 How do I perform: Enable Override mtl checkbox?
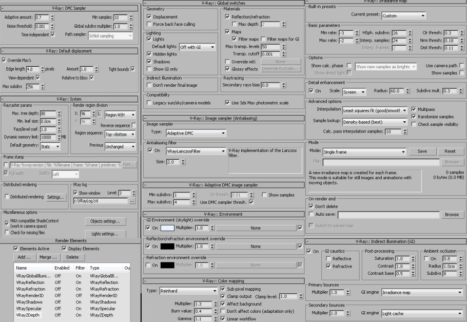click(x=227, y=62)
